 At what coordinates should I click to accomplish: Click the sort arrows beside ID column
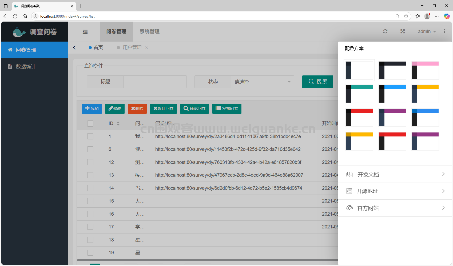point(118,123)
